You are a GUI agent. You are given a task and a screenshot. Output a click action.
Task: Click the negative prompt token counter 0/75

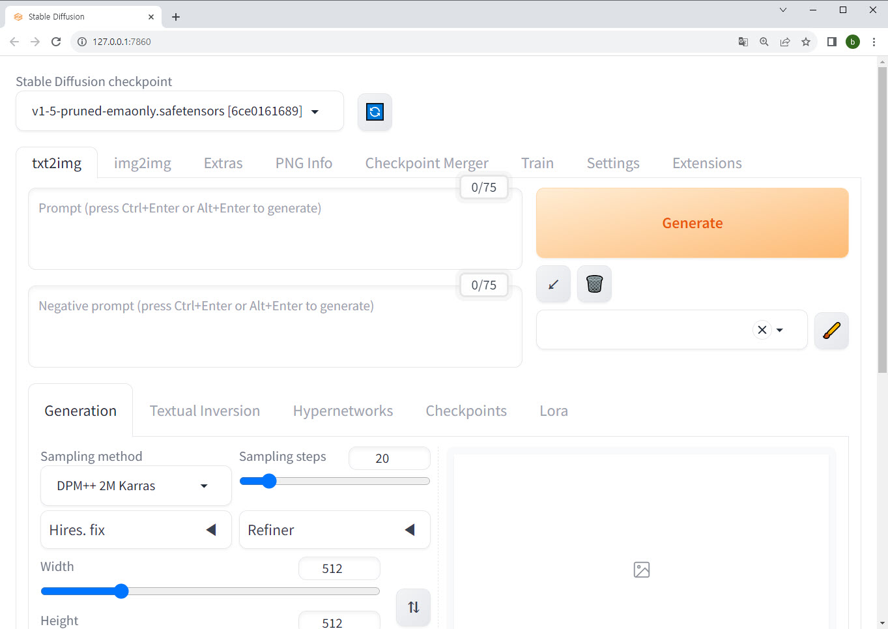(x=483, y=285)
